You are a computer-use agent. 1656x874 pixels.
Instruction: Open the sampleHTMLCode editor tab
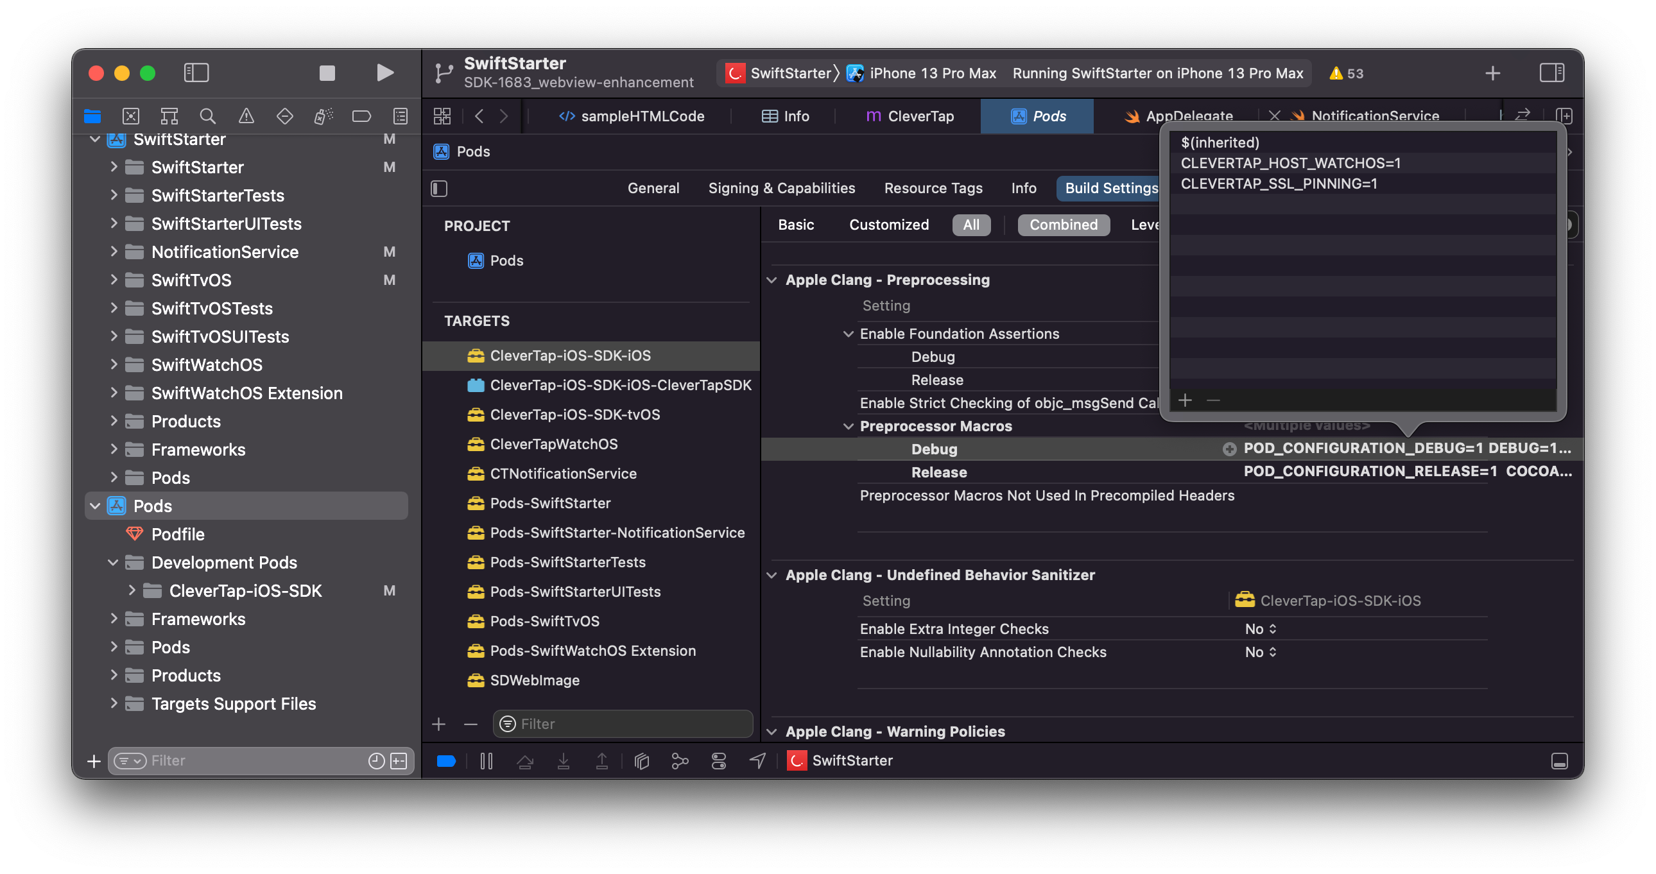coord(633,116)
